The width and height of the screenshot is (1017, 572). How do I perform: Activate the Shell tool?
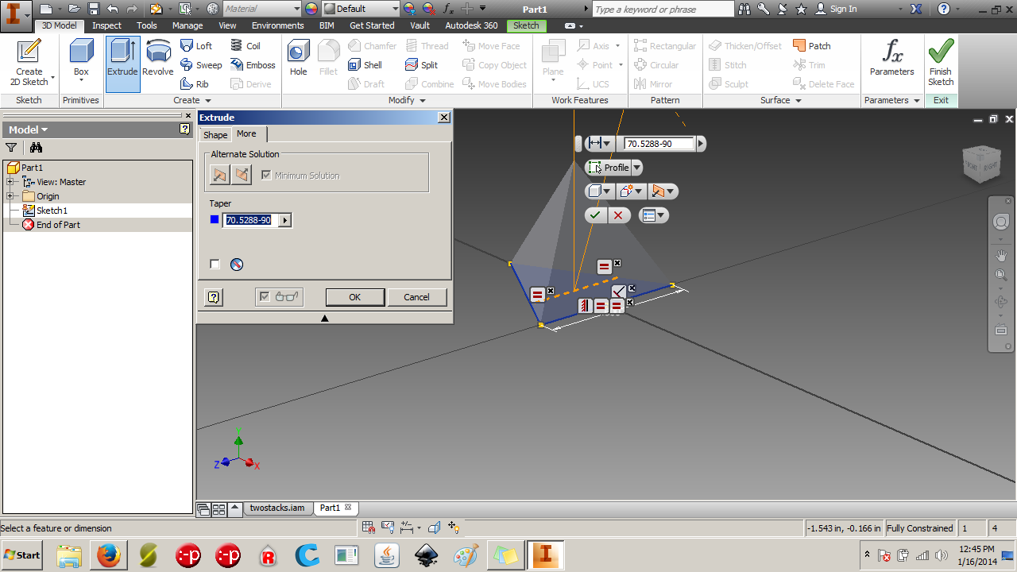pos(366,65)
